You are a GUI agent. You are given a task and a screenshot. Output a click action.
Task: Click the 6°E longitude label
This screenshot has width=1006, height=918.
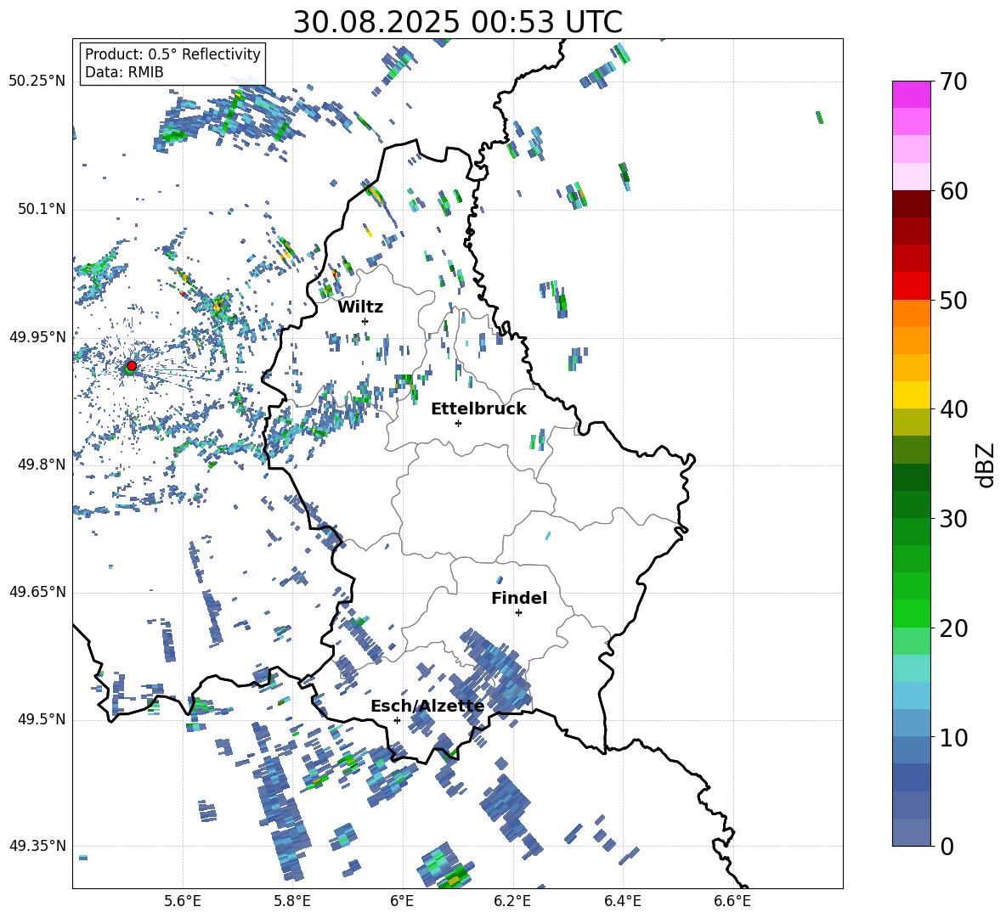[x=402, y=901]
